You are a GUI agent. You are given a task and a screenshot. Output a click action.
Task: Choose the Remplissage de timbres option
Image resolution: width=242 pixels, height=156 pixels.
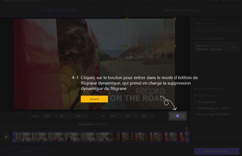tap(196, 114)
